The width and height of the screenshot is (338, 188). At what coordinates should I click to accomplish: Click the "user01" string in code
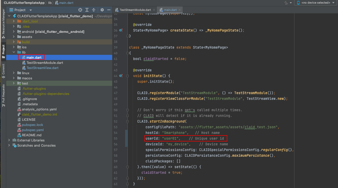click(170, 139)
